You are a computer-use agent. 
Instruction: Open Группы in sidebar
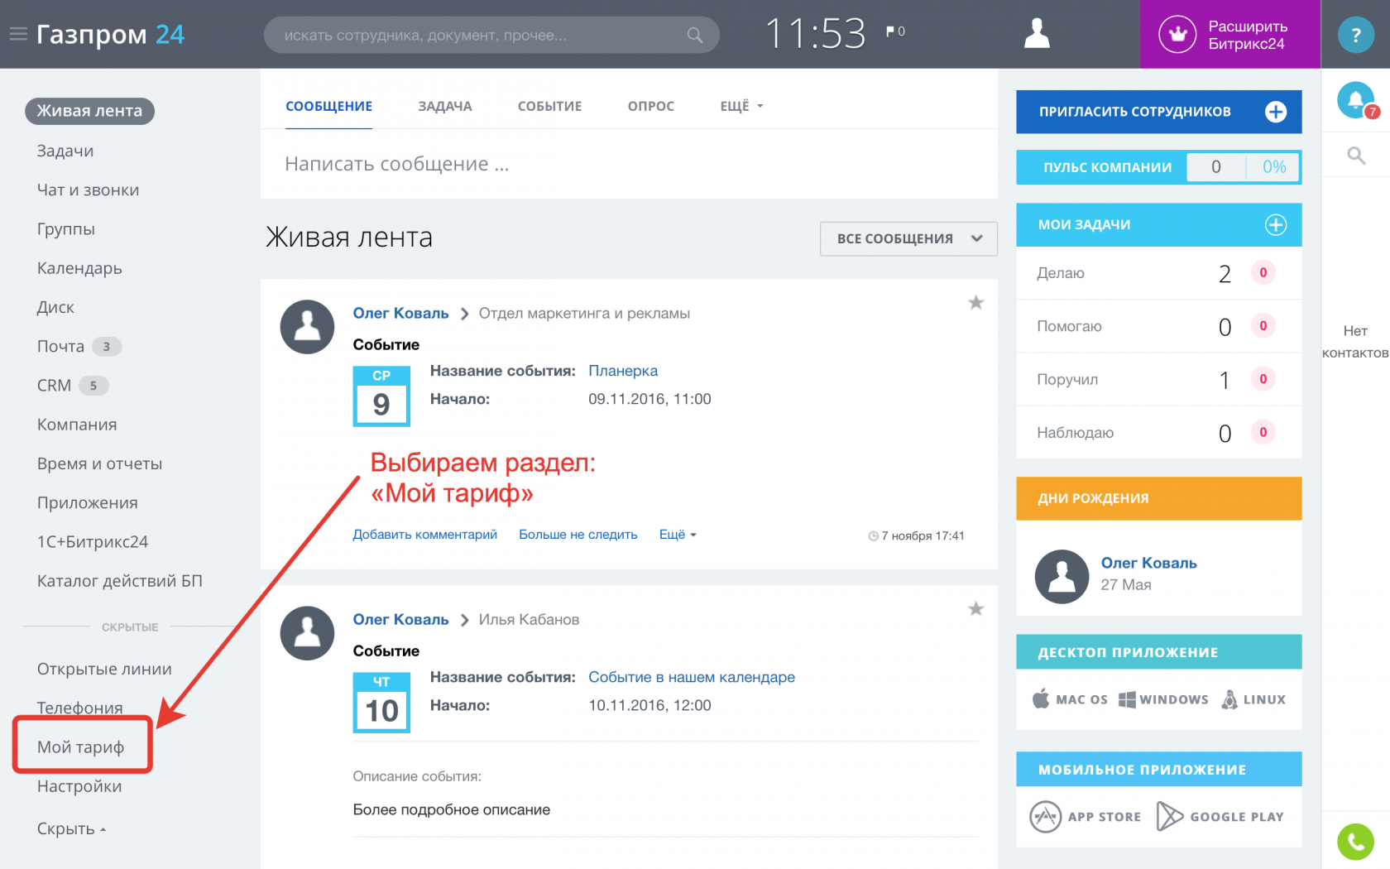(65, 229)
